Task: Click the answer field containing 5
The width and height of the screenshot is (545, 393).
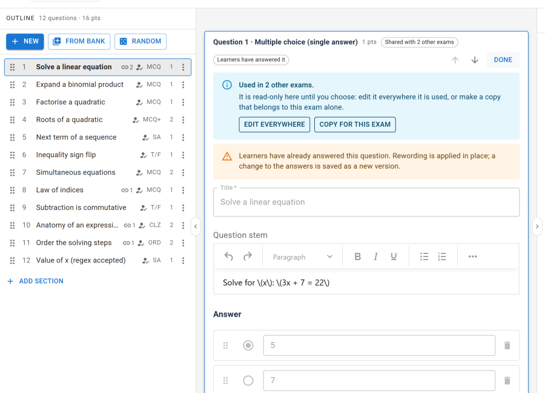Action: pos(379,345)
